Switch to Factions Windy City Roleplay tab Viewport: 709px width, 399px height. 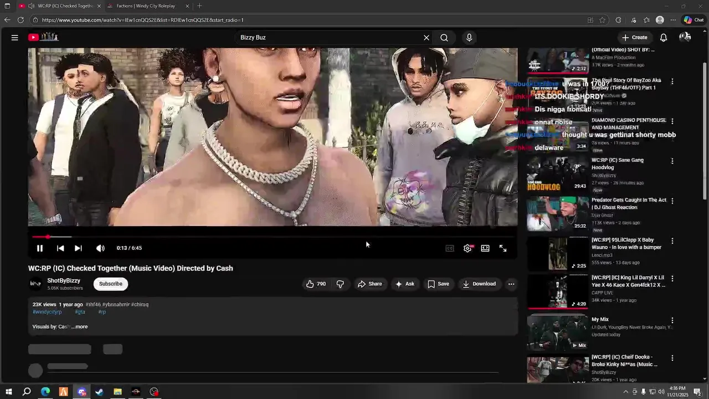coord(148,6)
